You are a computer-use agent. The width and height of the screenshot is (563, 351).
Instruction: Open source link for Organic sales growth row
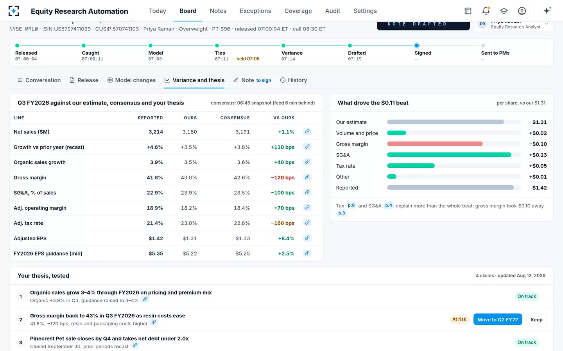pyautogui.click(x=307, y=162)
